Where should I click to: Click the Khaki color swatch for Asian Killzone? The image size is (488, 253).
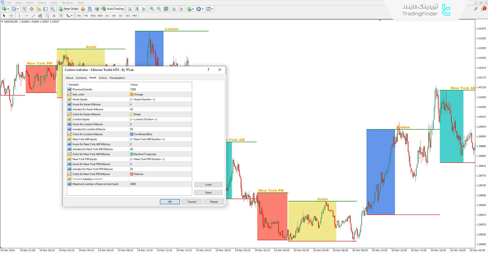pos(132,114)
